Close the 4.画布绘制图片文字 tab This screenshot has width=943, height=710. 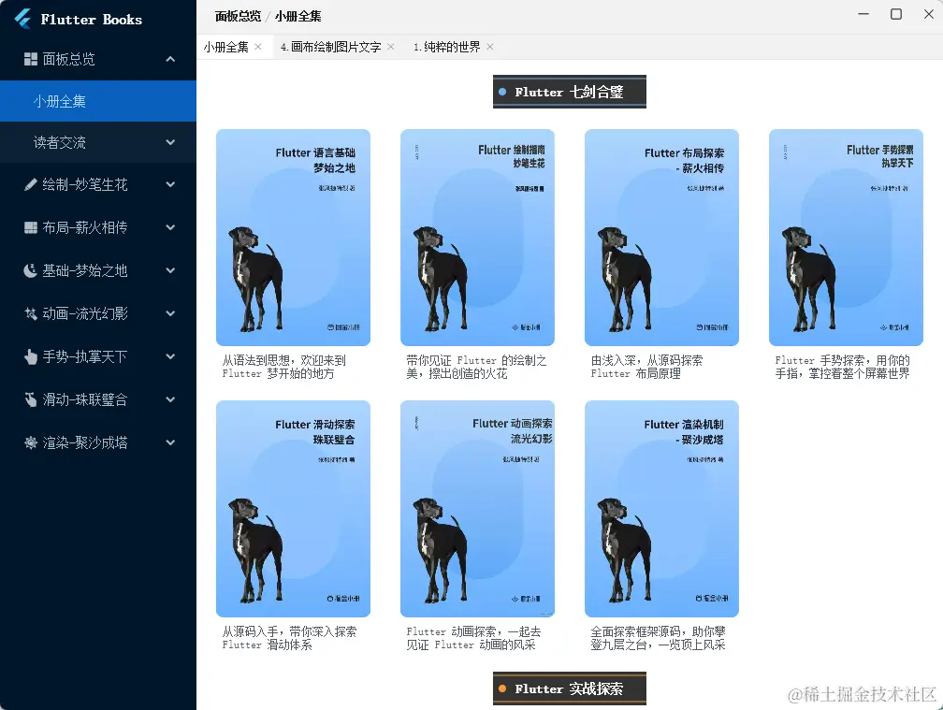click(391, 46)
